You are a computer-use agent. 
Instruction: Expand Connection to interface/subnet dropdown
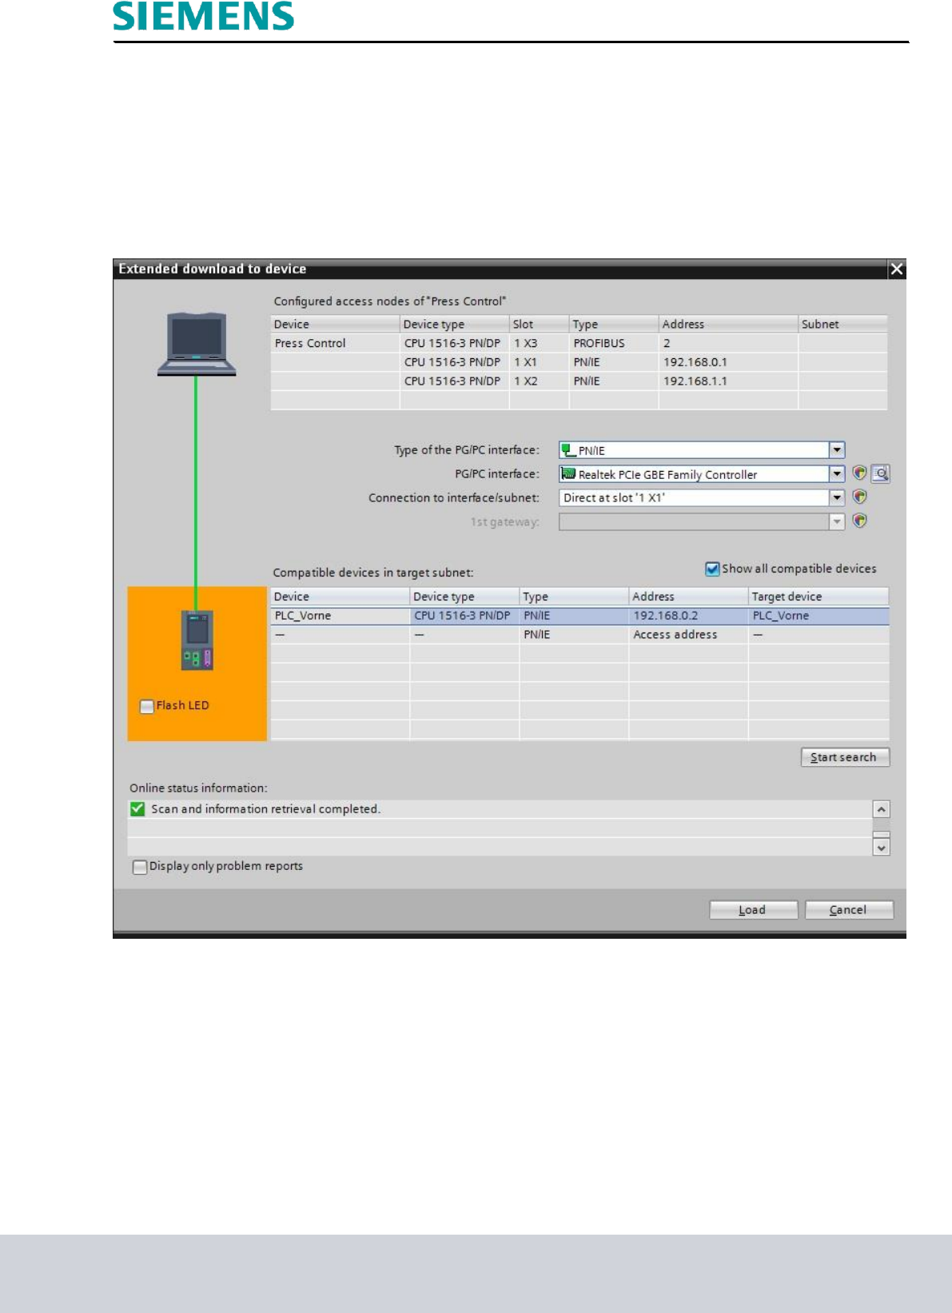(837, 497)
